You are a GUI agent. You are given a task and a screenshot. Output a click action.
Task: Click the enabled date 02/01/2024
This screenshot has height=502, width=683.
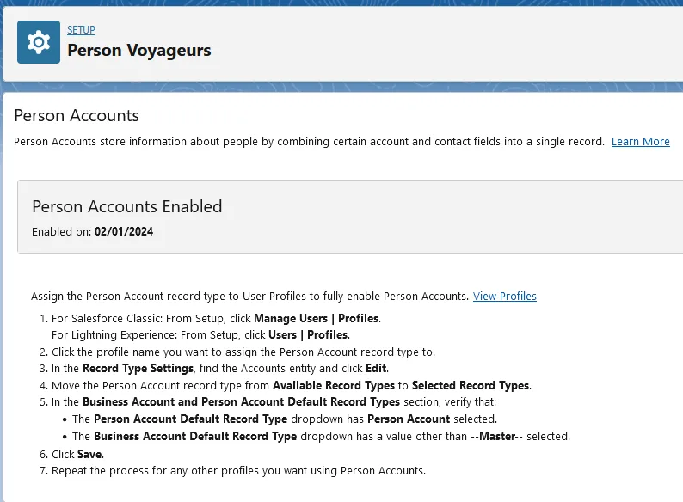click(x=124, y=231)
